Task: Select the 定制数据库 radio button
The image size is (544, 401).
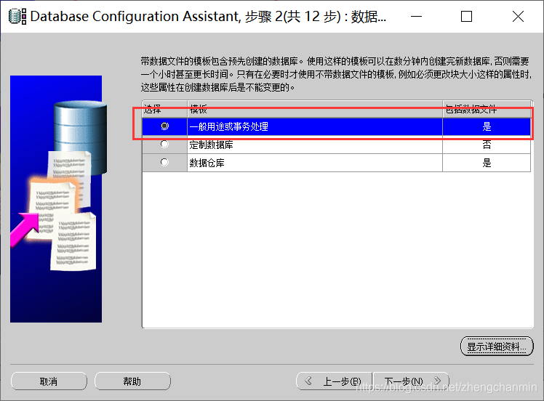Action: [165, 144]
